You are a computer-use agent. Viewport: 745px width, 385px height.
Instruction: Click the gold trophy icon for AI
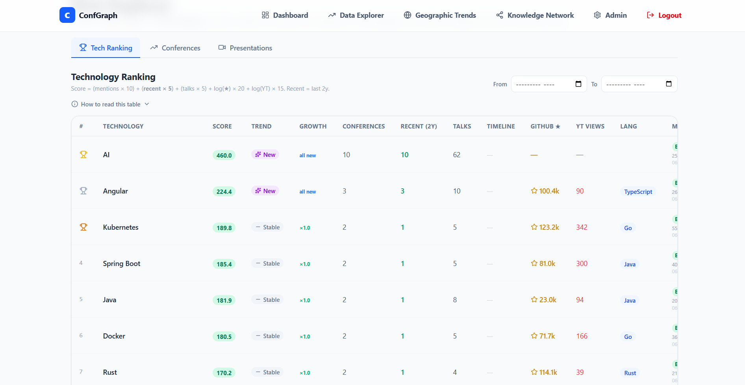click(83, 154)
